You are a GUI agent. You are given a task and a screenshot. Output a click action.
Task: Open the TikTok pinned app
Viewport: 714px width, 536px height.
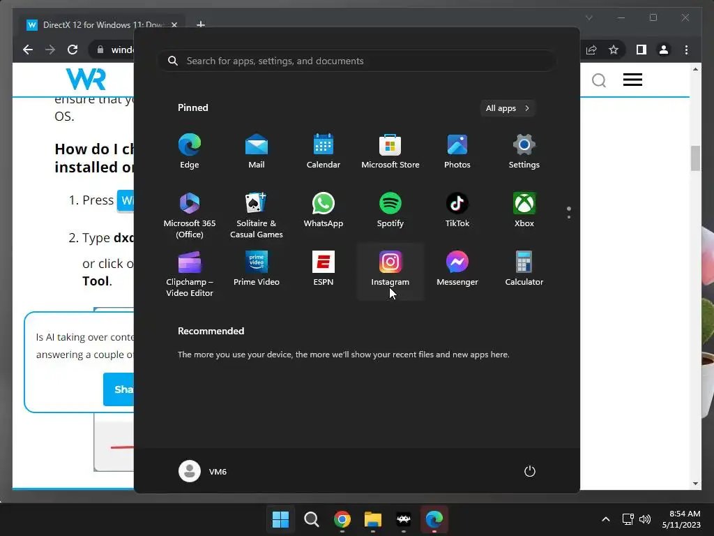point(457,211)
